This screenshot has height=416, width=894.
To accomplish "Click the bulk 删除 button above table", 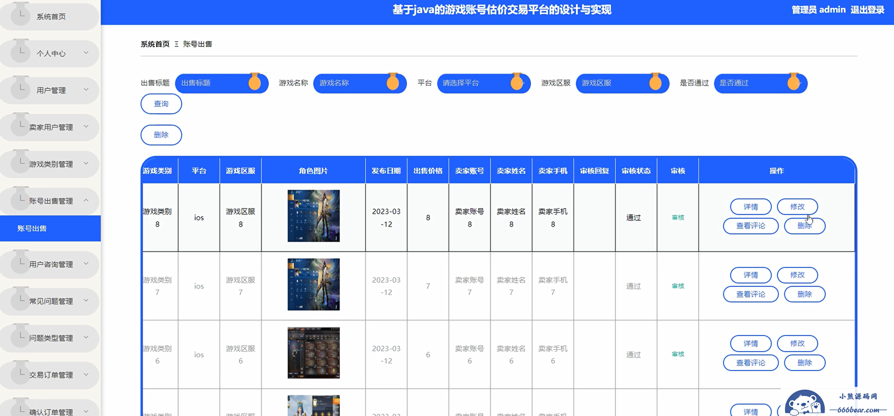I will [161, 135].
